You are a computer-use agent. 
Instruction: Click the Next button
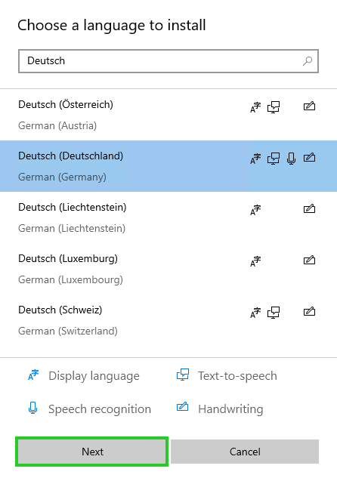click(91, 452)
